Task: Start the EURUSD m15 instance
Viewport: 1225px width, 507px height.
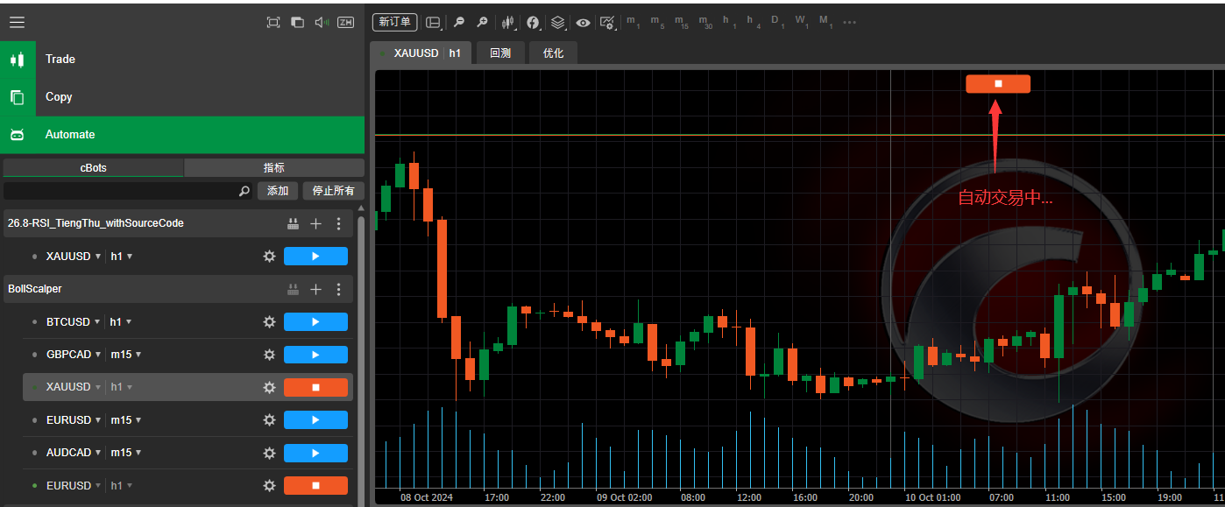Action: click(x=315, y=420)
